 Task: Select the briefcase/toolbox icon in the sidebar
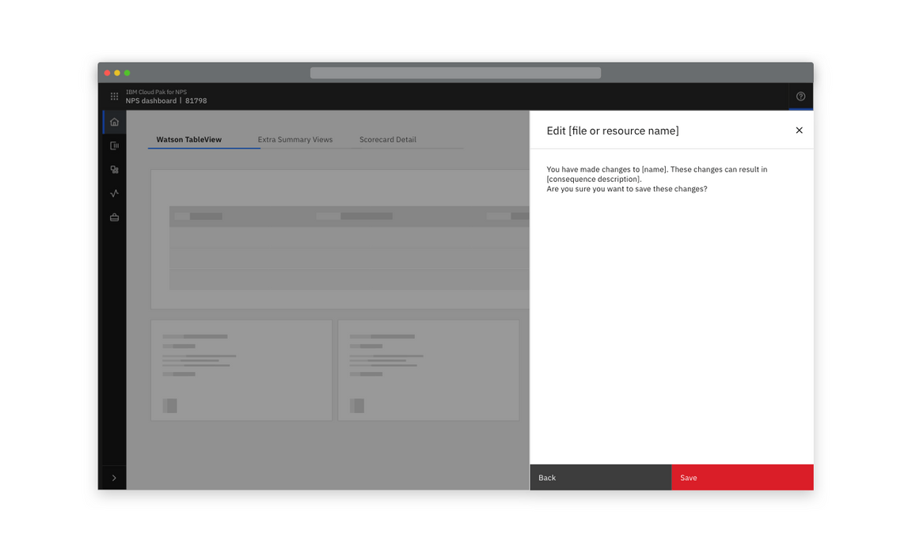(x=114, y=216)
